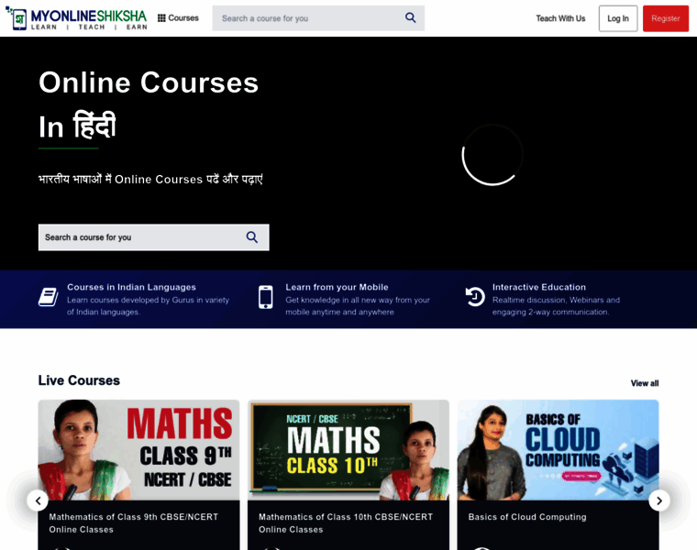Open the Courses grid menu
The image size is (697, 550).
178,18
